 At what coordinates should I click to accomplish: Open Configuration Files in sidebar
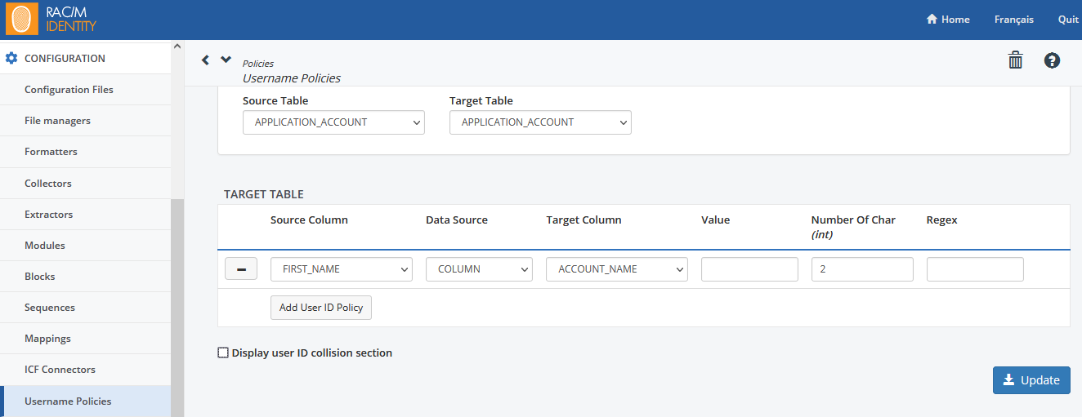pyautogui.click(x=85, y=90)
